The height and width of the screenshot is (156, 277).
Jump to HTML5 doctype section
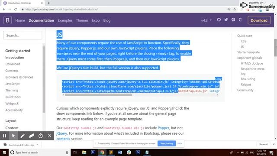coord(252,63)
